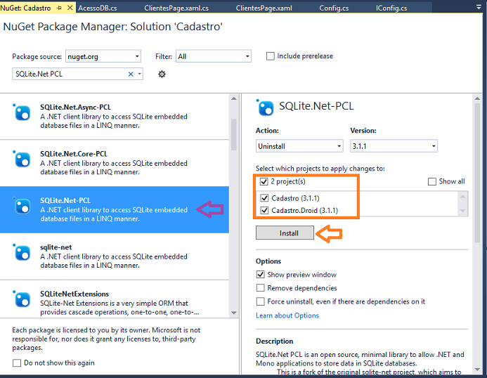This screenshot has height=378, width=487.
Task: Open the Filter dropdown
Action: (x=214, y=56)
